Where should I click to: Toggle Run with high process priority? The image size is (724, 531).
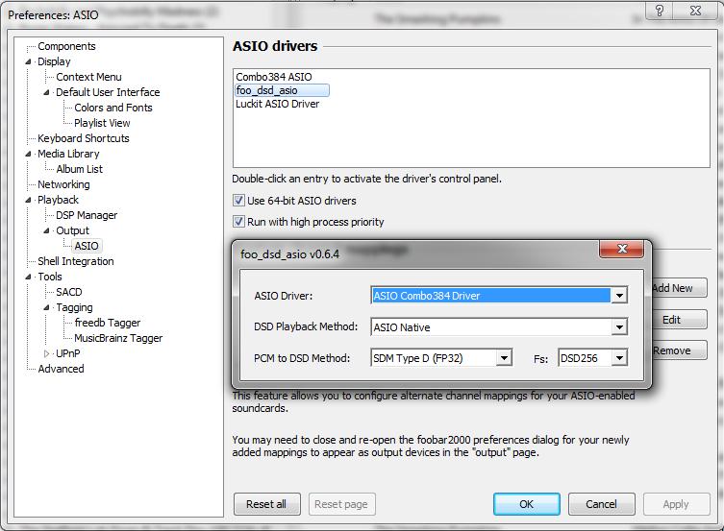tap(238, 222)
